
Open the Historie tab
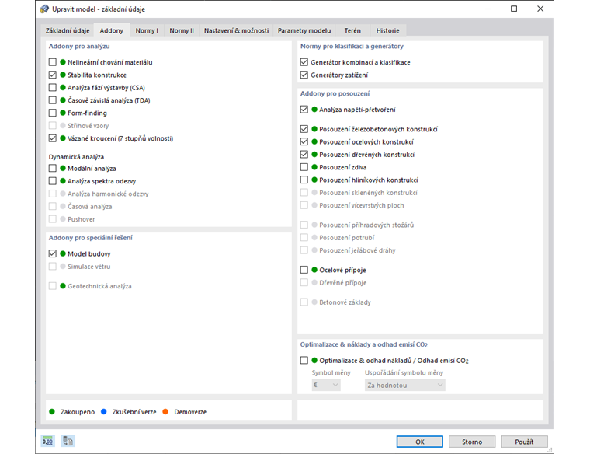(x=387, y=30)
